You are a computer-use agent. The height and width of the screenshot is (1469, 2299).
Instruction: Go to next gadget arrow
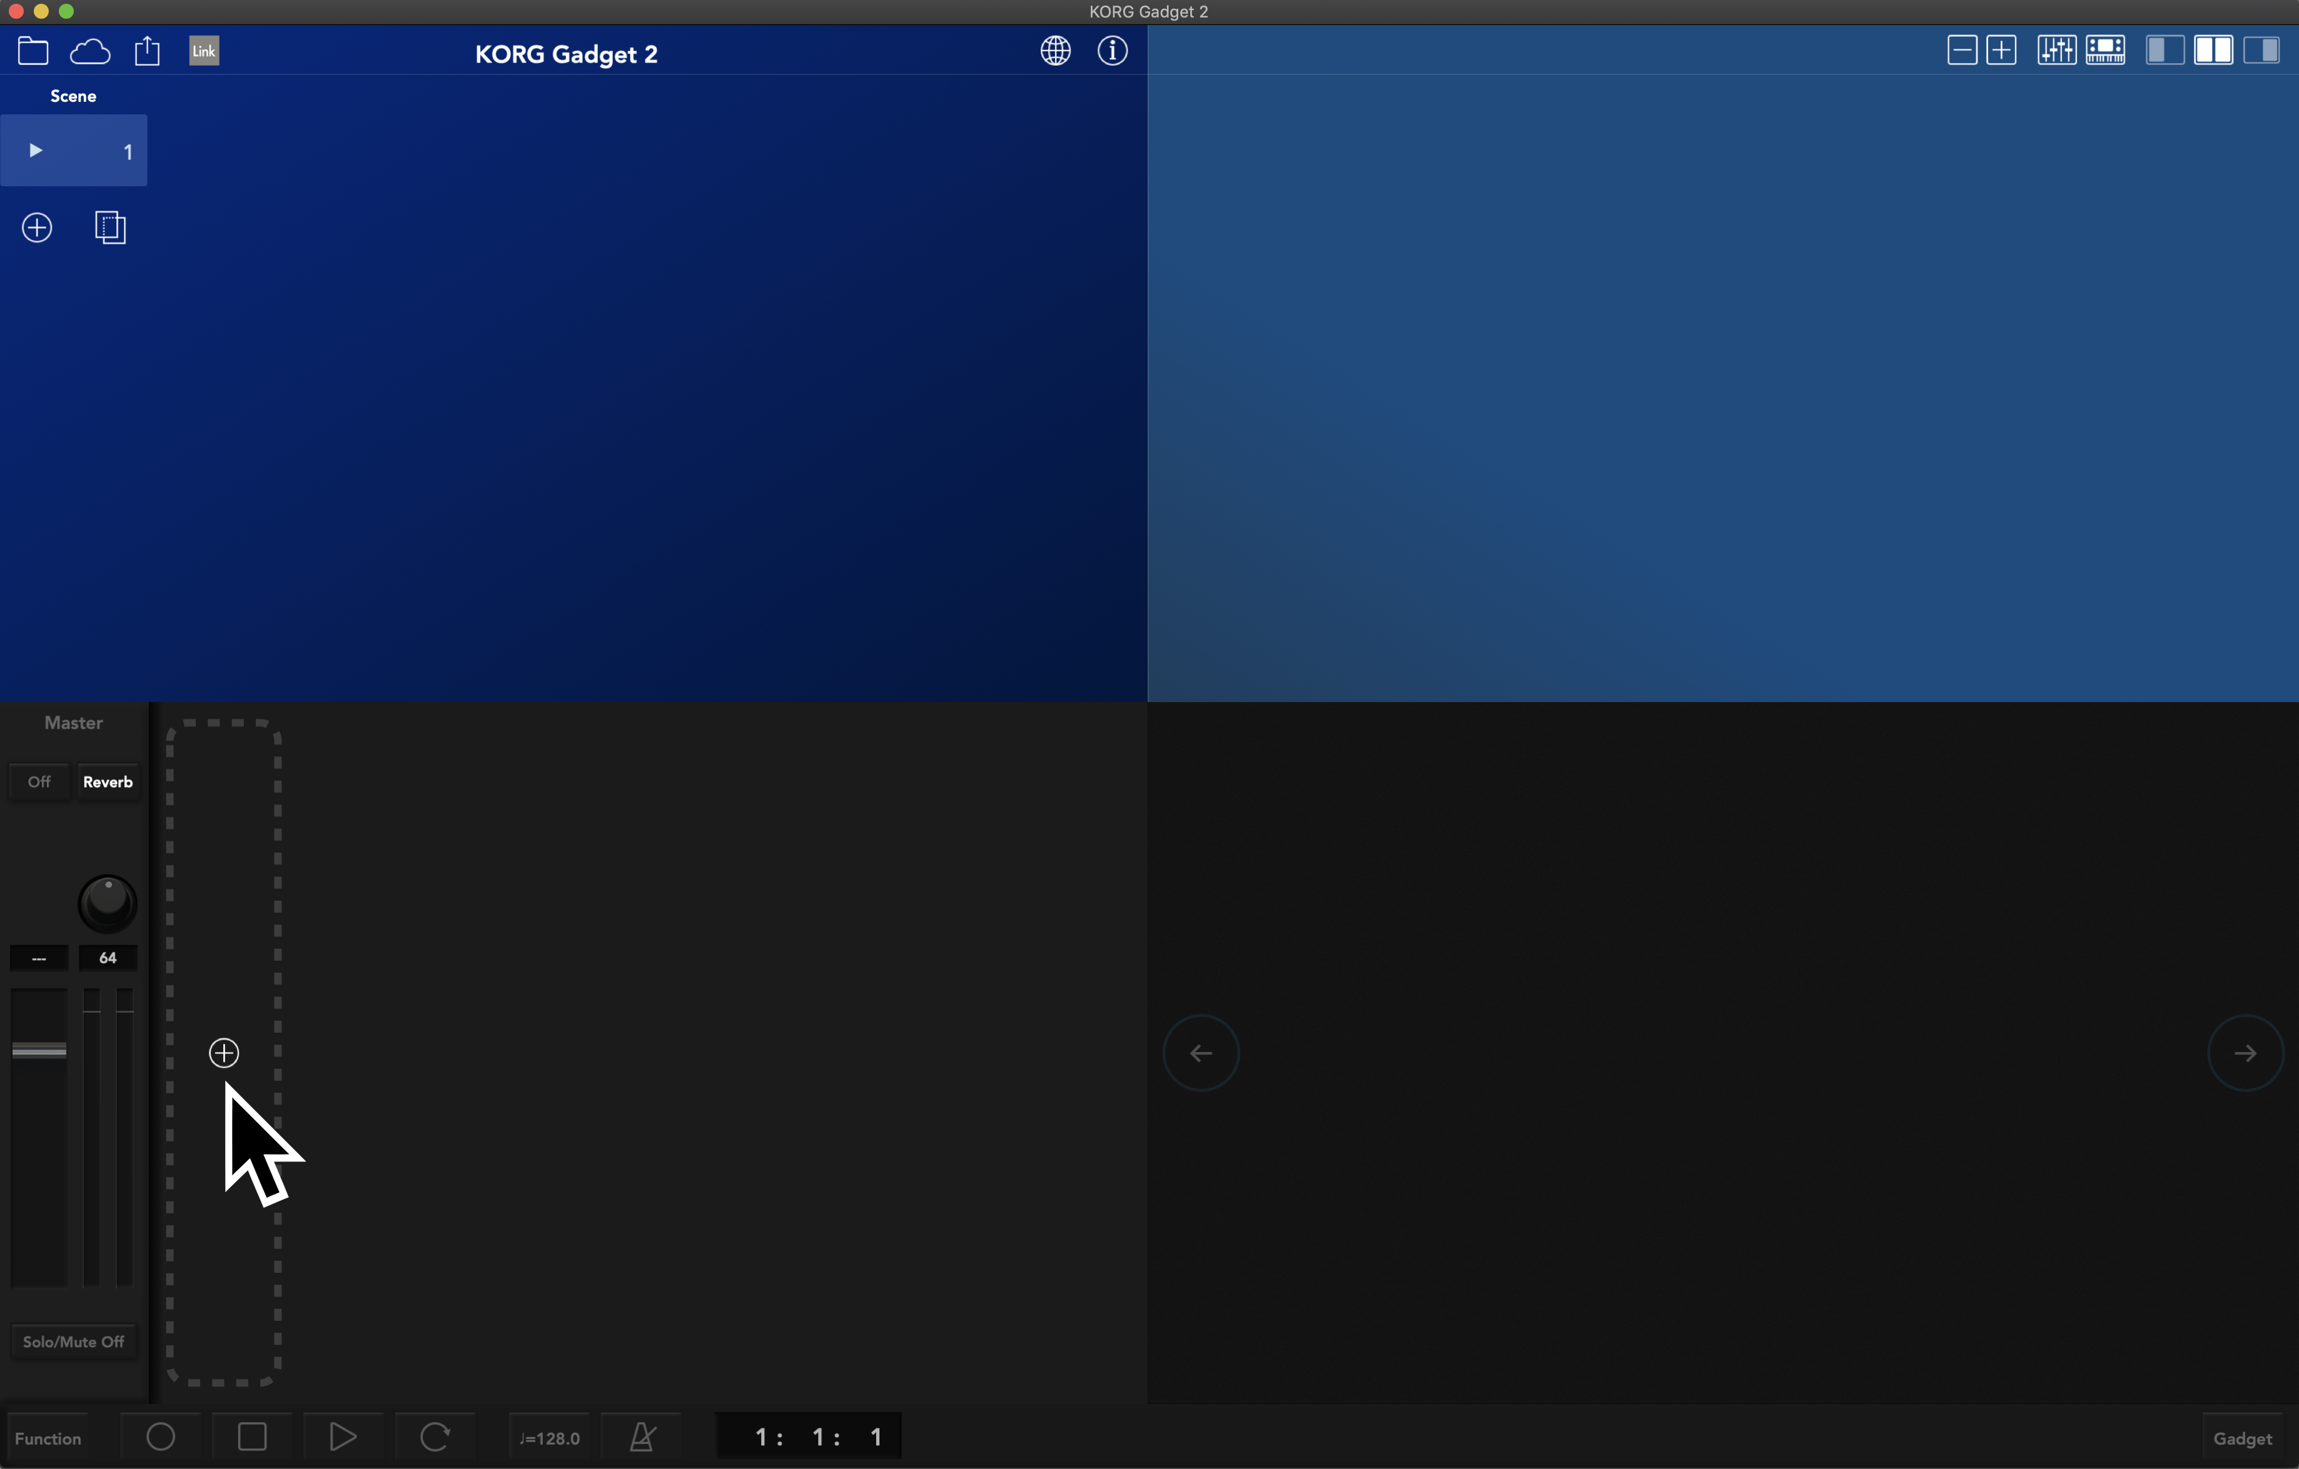(x=2246, y=1053)
